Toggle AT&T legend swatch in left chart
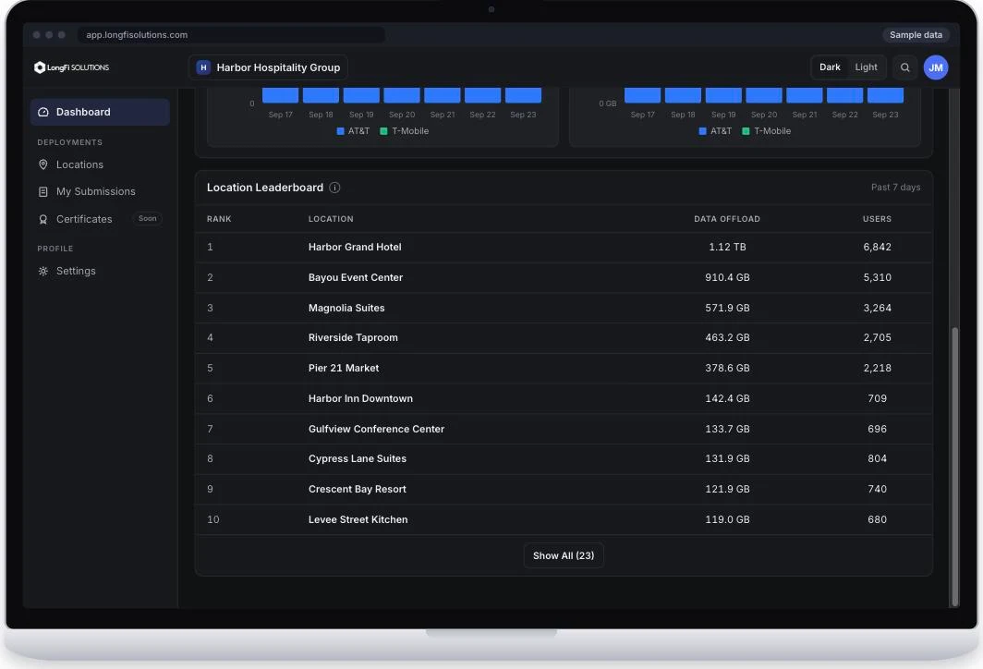Screen dimensions: 983x669 point(340,131)
